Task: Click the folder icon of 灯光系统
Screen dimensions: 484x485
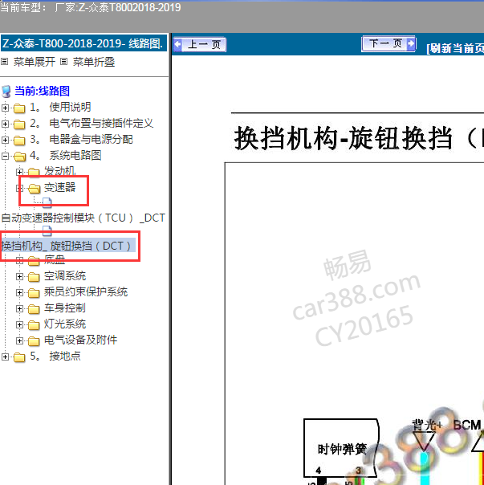Action: click(34, 325)
